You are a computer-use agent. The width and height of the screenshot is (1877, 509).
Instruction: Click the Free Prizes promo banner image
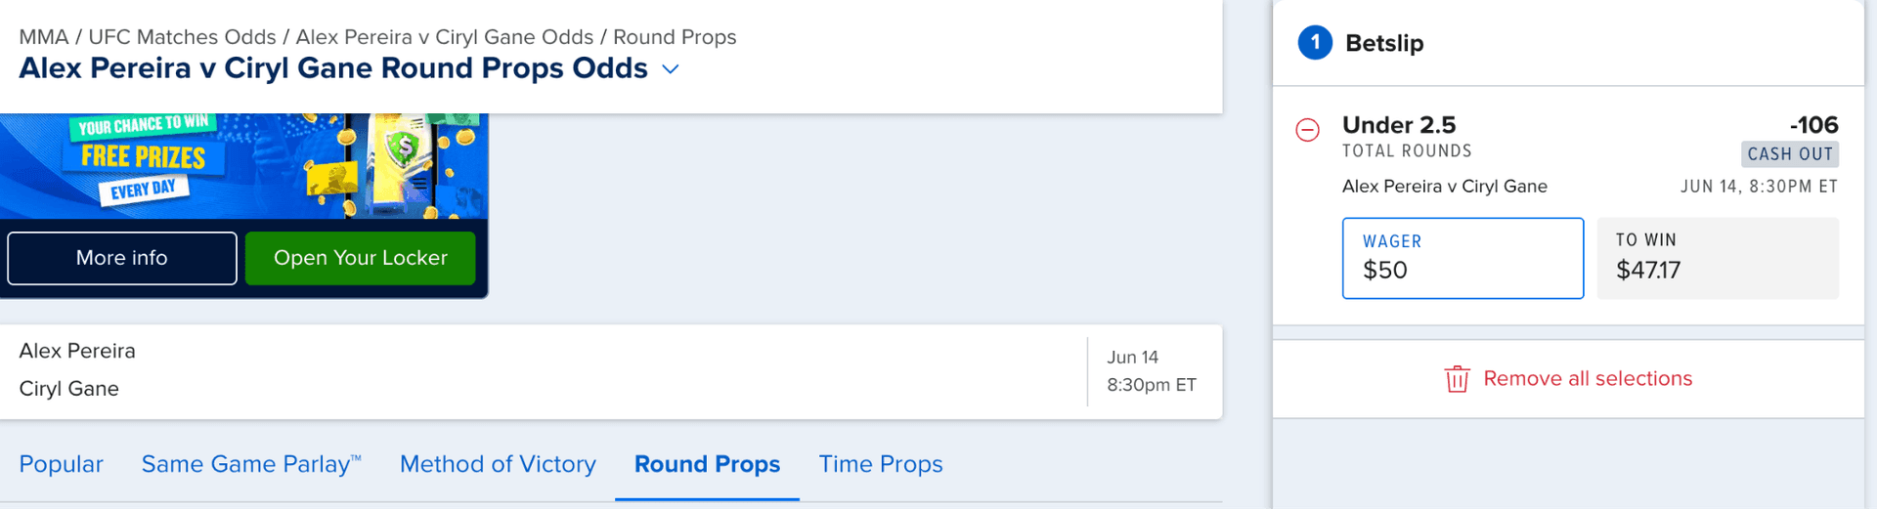[243, 165]
